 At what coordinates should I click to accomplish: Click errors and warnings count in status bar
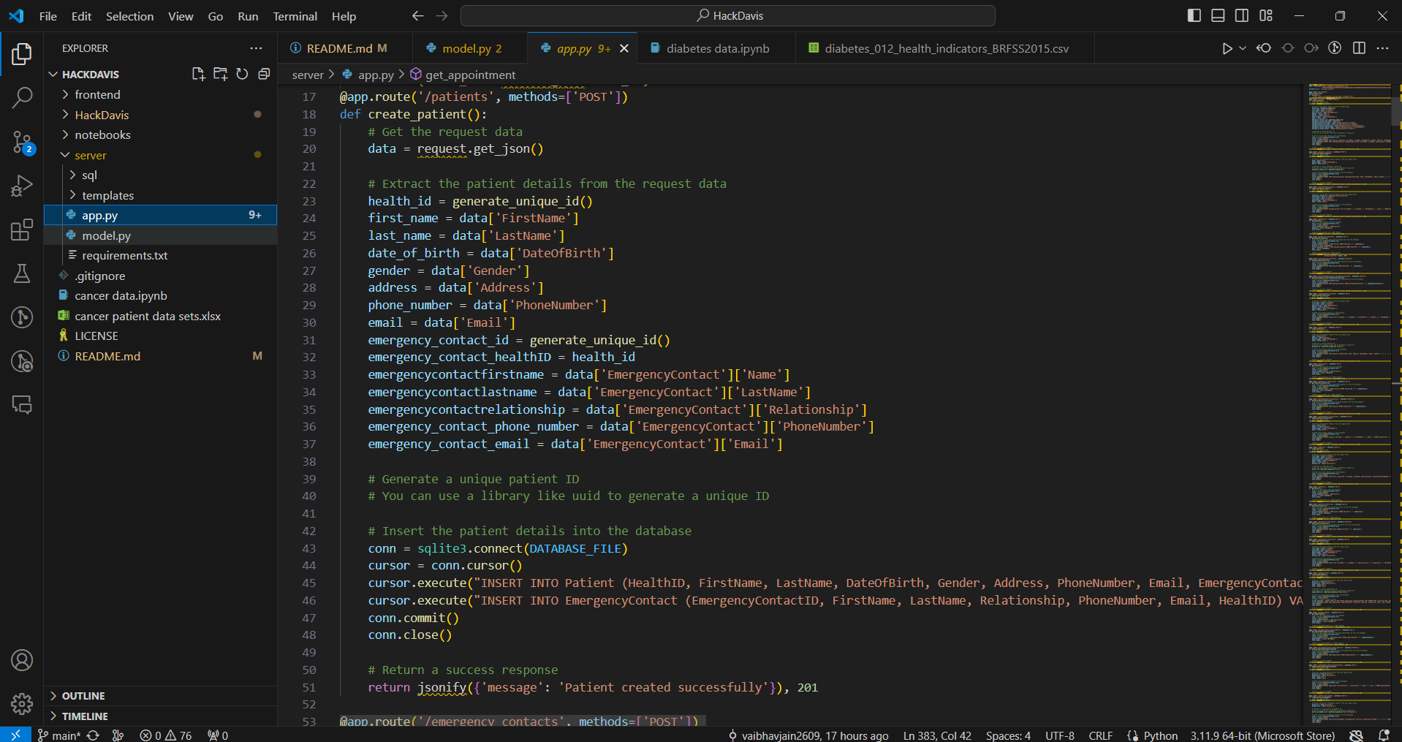pos(166,735)
